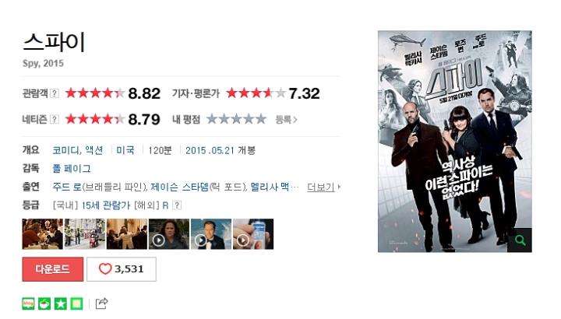This screenshot has height=319, width=561.
Task: Set my rating on gray stars
Action: [x=237, y=119]
